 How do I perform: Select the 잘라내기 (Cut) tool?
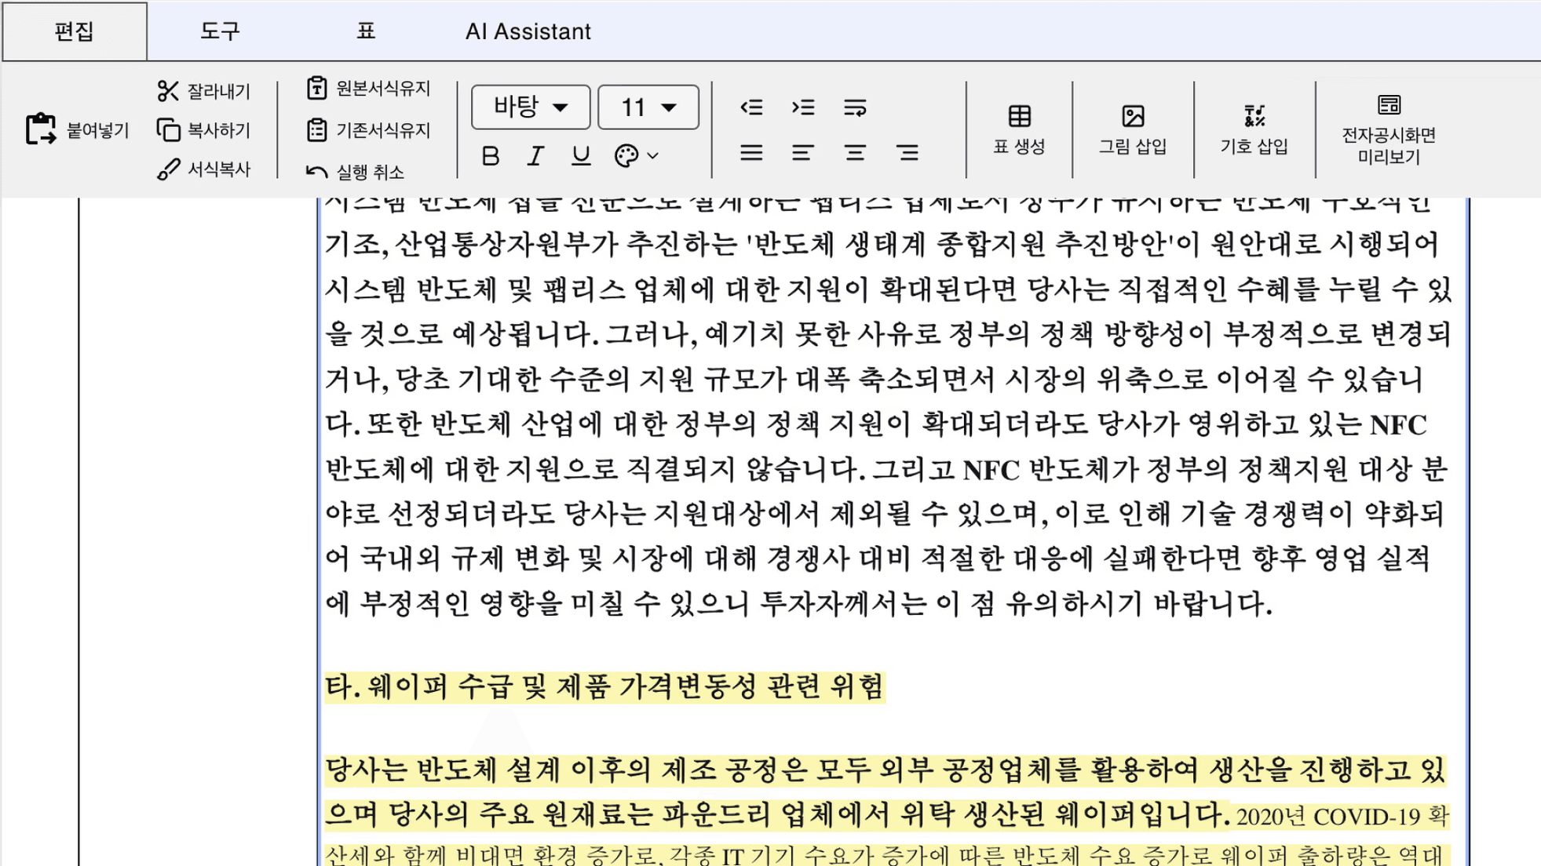[206, 90]
